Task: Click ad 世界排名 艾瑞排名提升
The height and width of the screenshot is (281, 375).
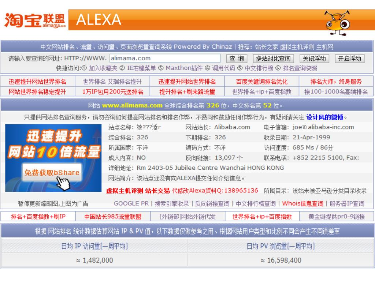Action: 112,82
